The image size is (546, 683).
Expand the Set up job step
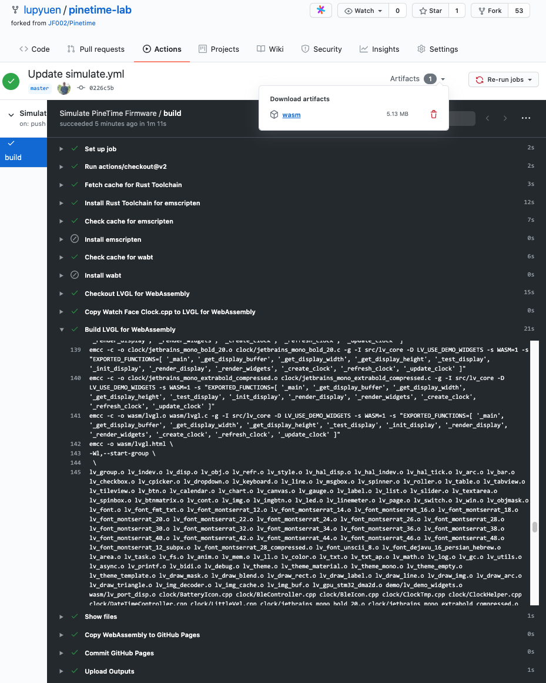tap(61, 149)
